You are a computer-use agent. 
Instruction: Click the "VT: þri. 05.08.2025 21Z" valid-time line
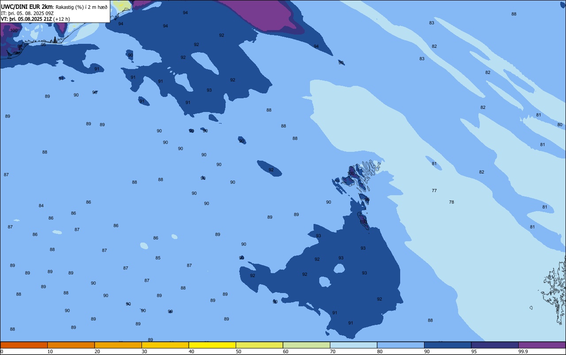(26, 19)
